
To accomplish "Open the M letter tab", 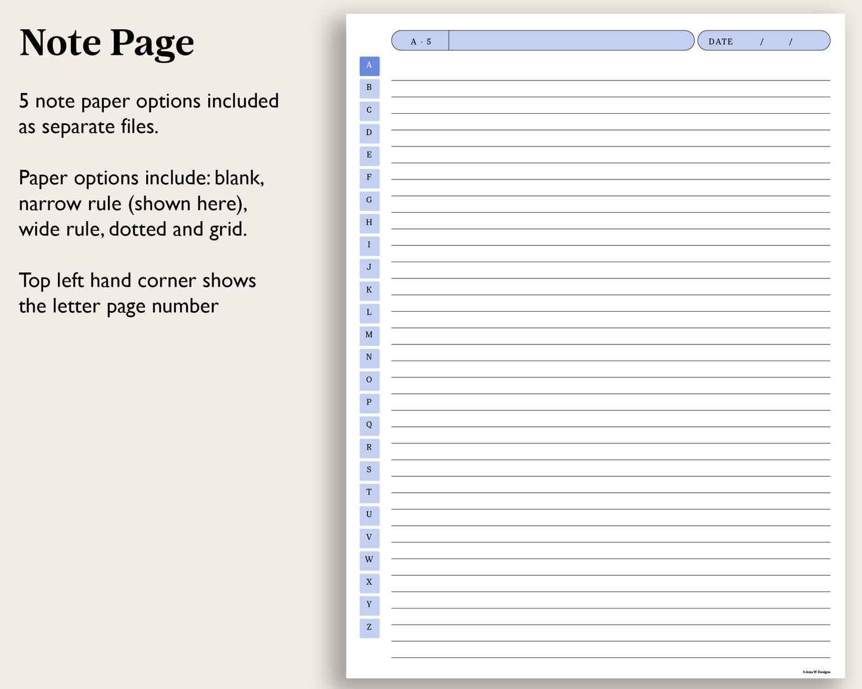I will pyautogui.click(x=369, y=336).
